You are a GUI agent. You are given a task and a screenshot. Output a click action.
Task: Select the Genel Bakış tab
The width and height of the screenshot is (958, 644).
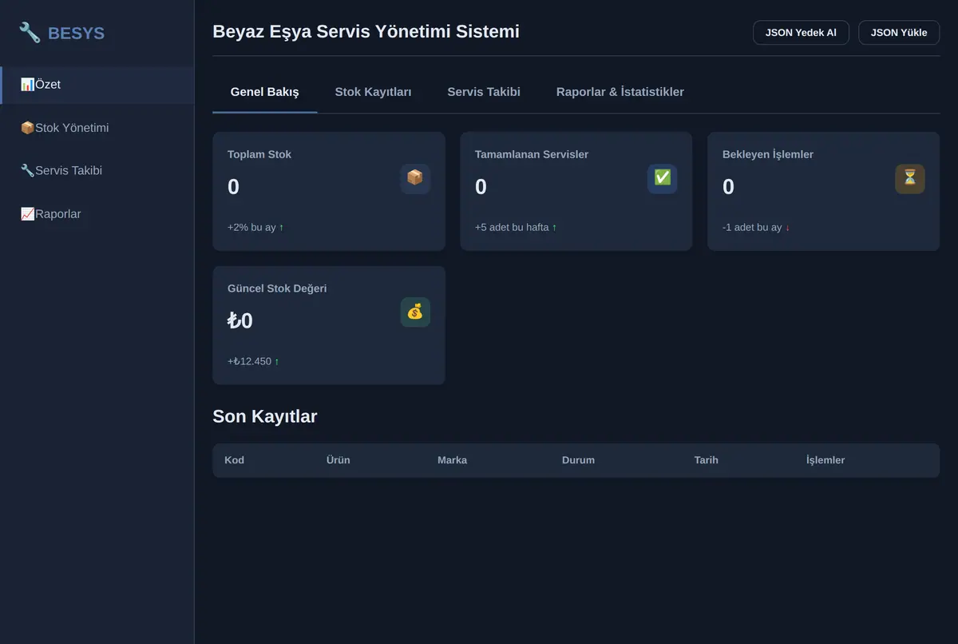click(265, 92)
